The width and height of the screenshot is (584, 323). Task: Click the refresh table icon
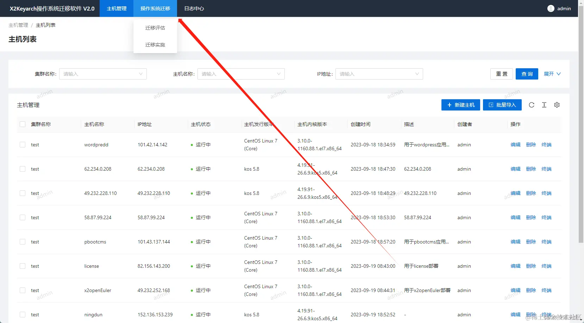532,105
